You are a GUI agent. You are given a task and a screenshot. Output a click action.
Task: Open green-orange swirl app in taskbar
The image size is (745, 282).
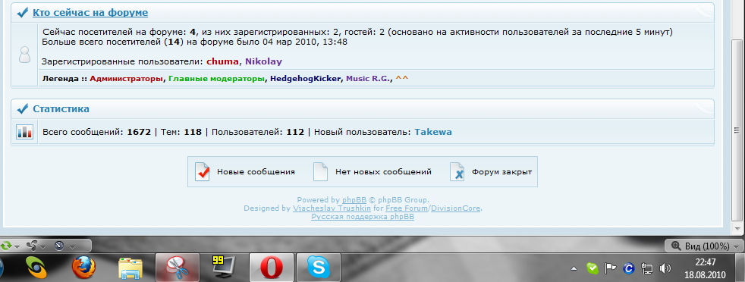[37, 268]
